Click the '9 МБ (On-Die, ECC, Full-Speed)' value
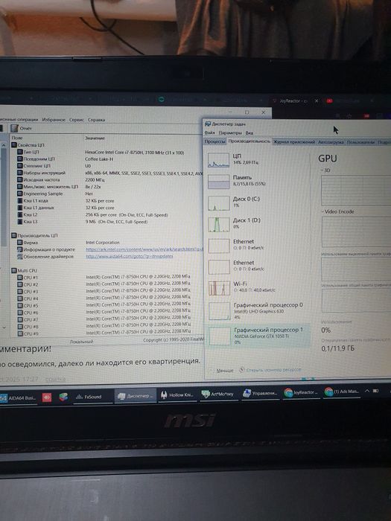Viewport: 391px width, 521px height. pos(116,222)
